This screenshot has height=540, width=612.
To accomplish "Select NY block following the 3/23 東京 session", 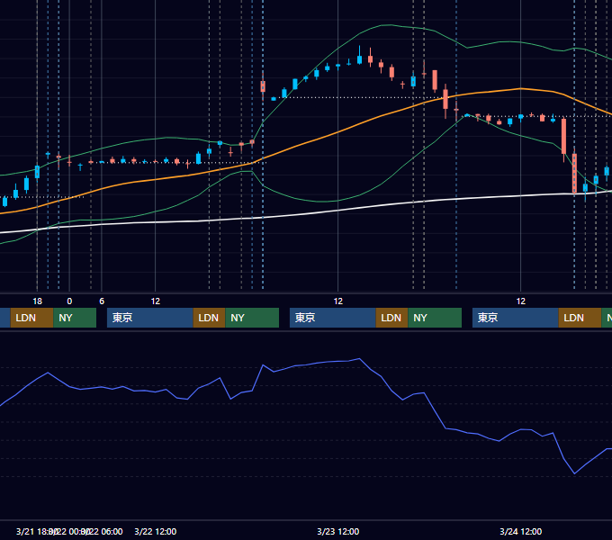I will pos(435,318).
